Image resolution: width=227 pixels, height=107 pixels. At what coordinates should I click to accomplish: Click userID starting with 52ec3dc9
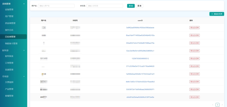tap(140, 51)
